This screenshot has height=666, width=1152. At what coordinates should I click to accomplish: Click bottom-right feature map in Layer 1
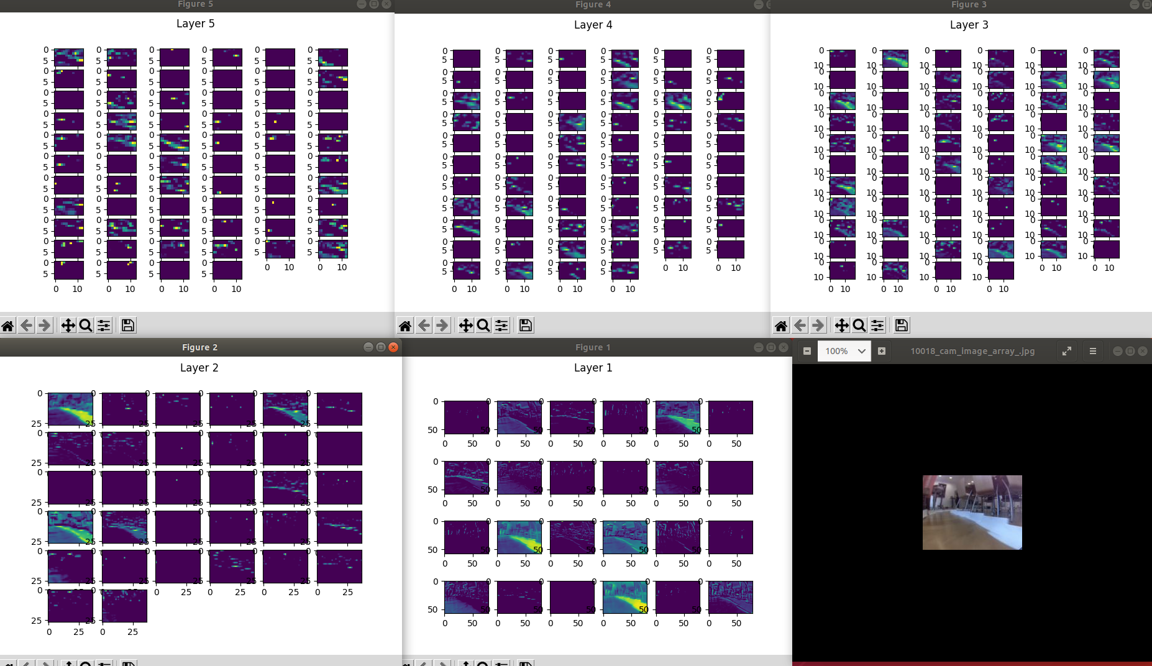click(x=731, y=597)
